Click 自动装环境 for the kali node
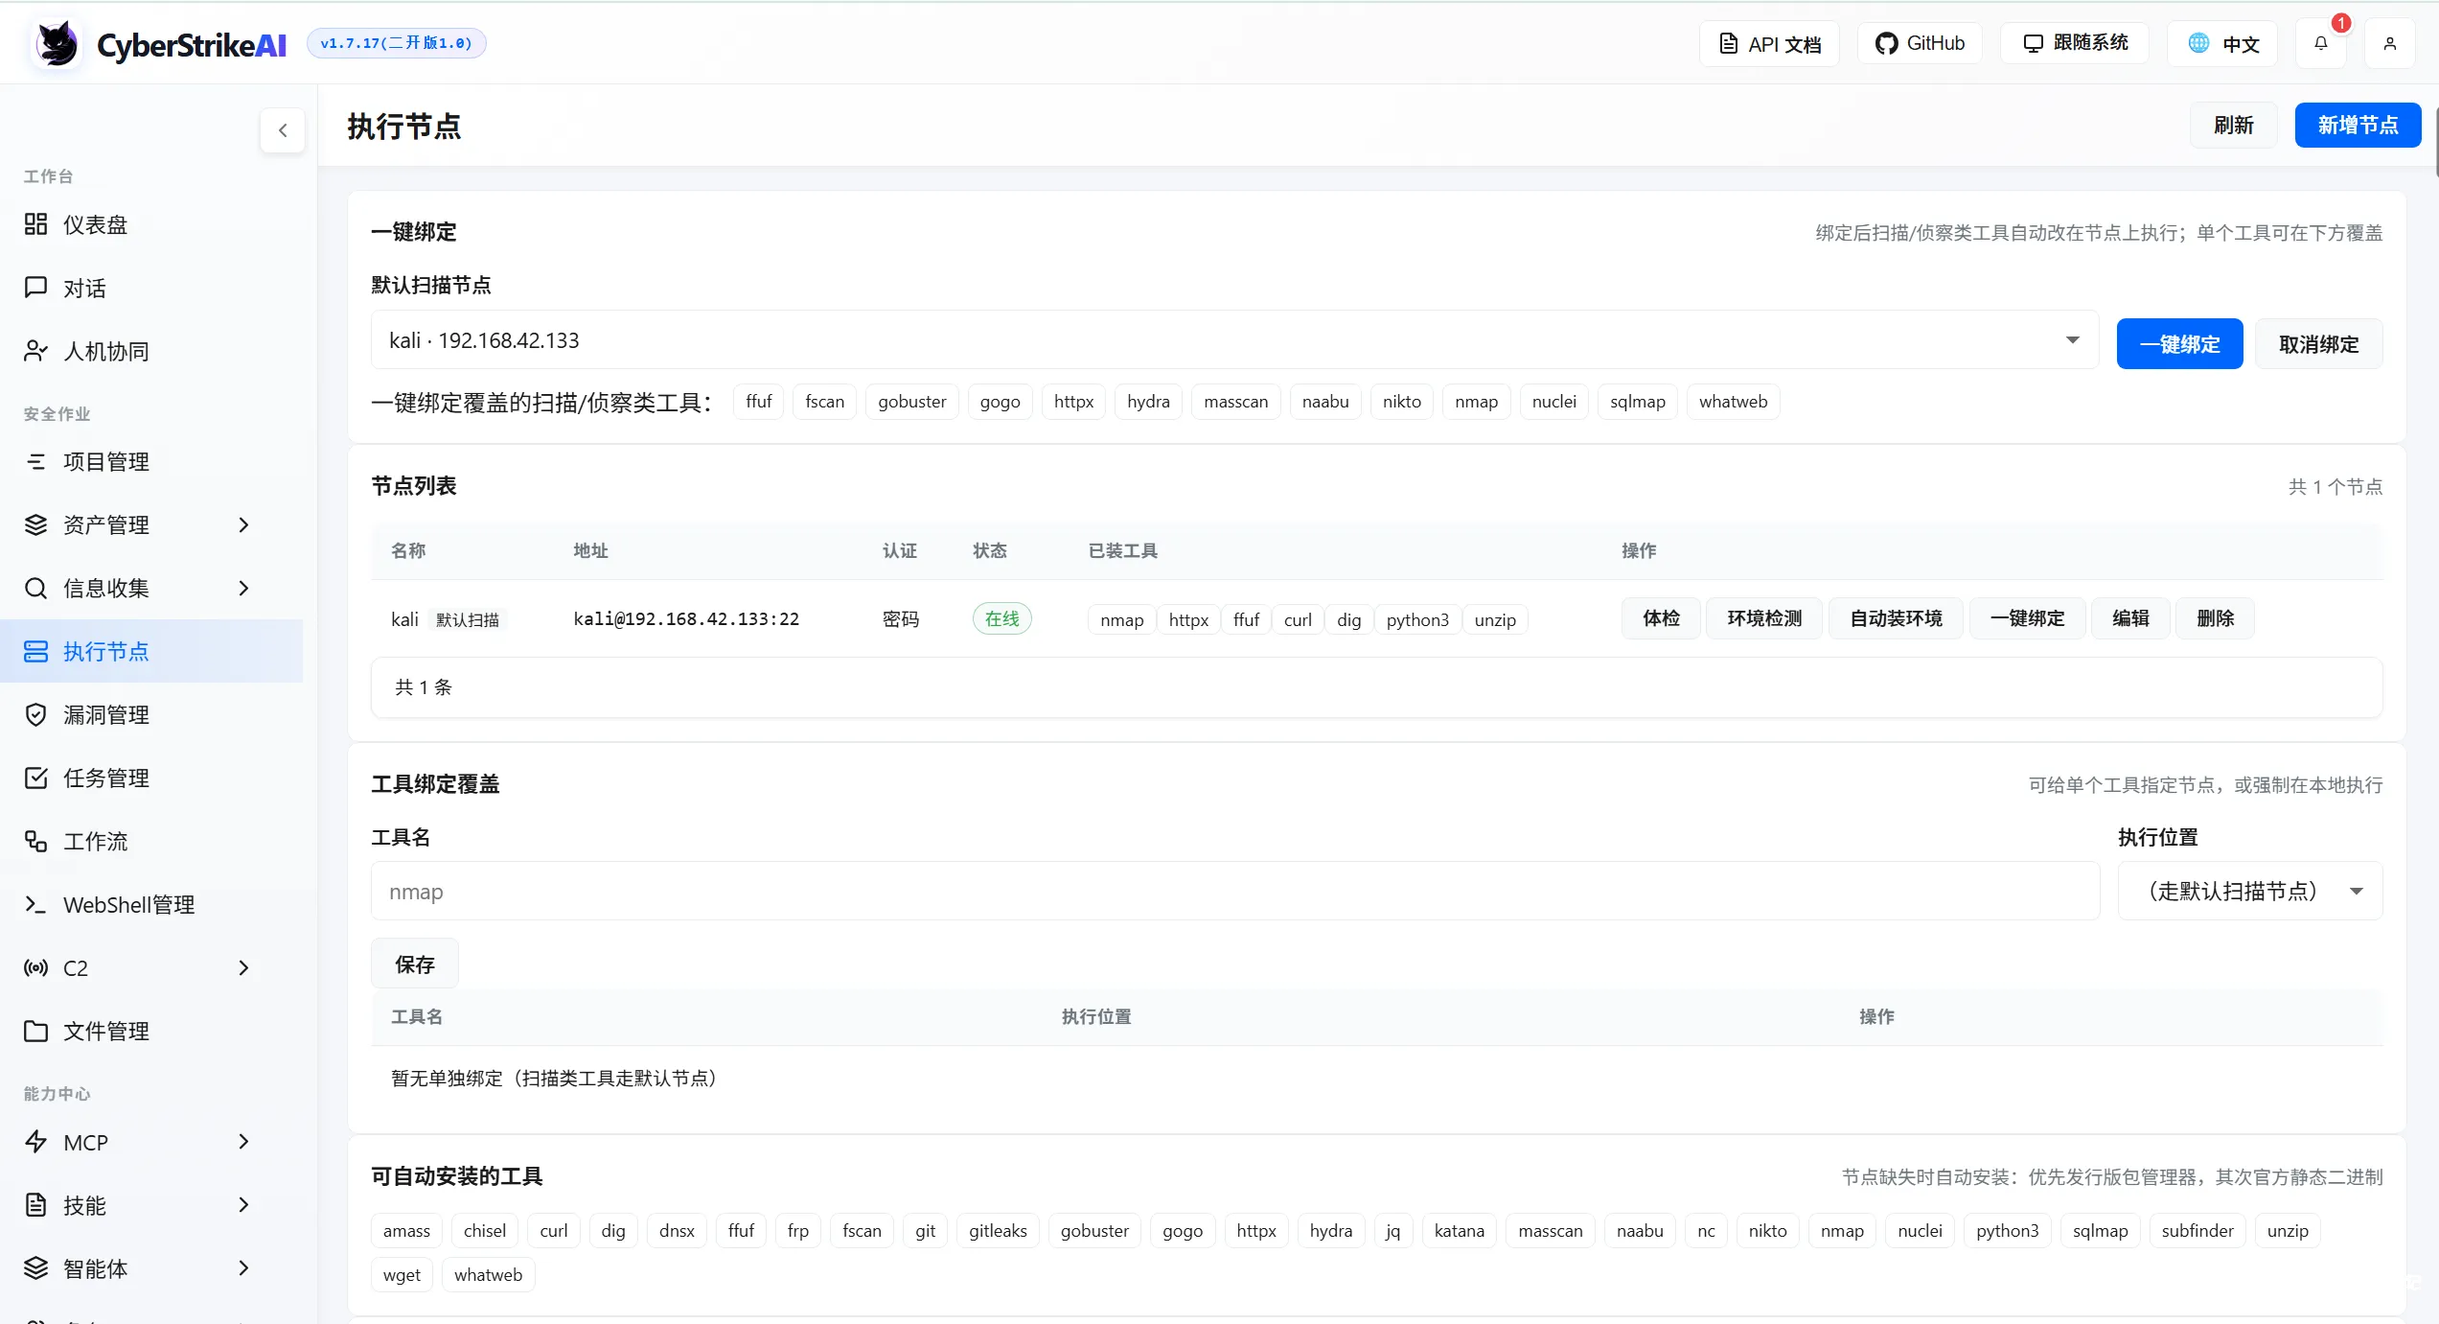 [x=1896, y=619]
